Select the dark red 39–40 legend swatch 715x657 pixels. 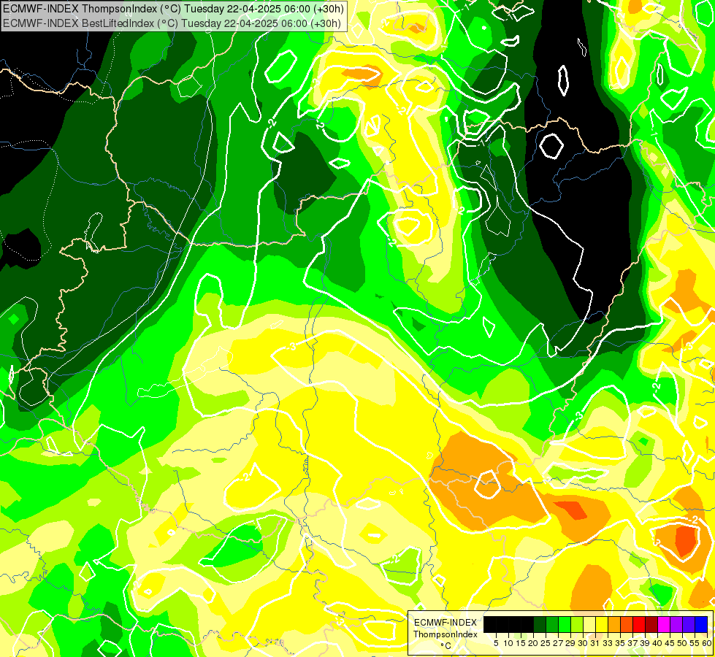coord(651,624)
